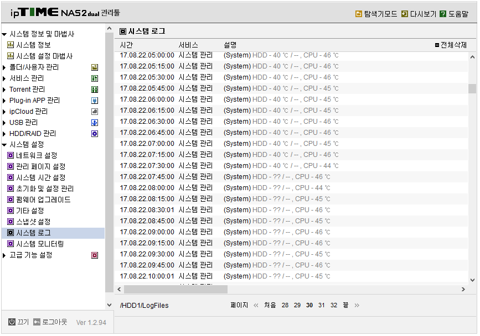Click the 폴더/사용자 관리 folder icon

[95, 67]
